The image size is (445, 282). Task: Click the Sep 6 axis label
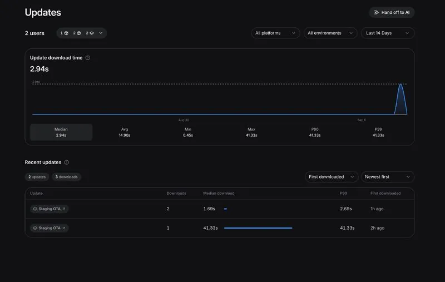point(361,120)
